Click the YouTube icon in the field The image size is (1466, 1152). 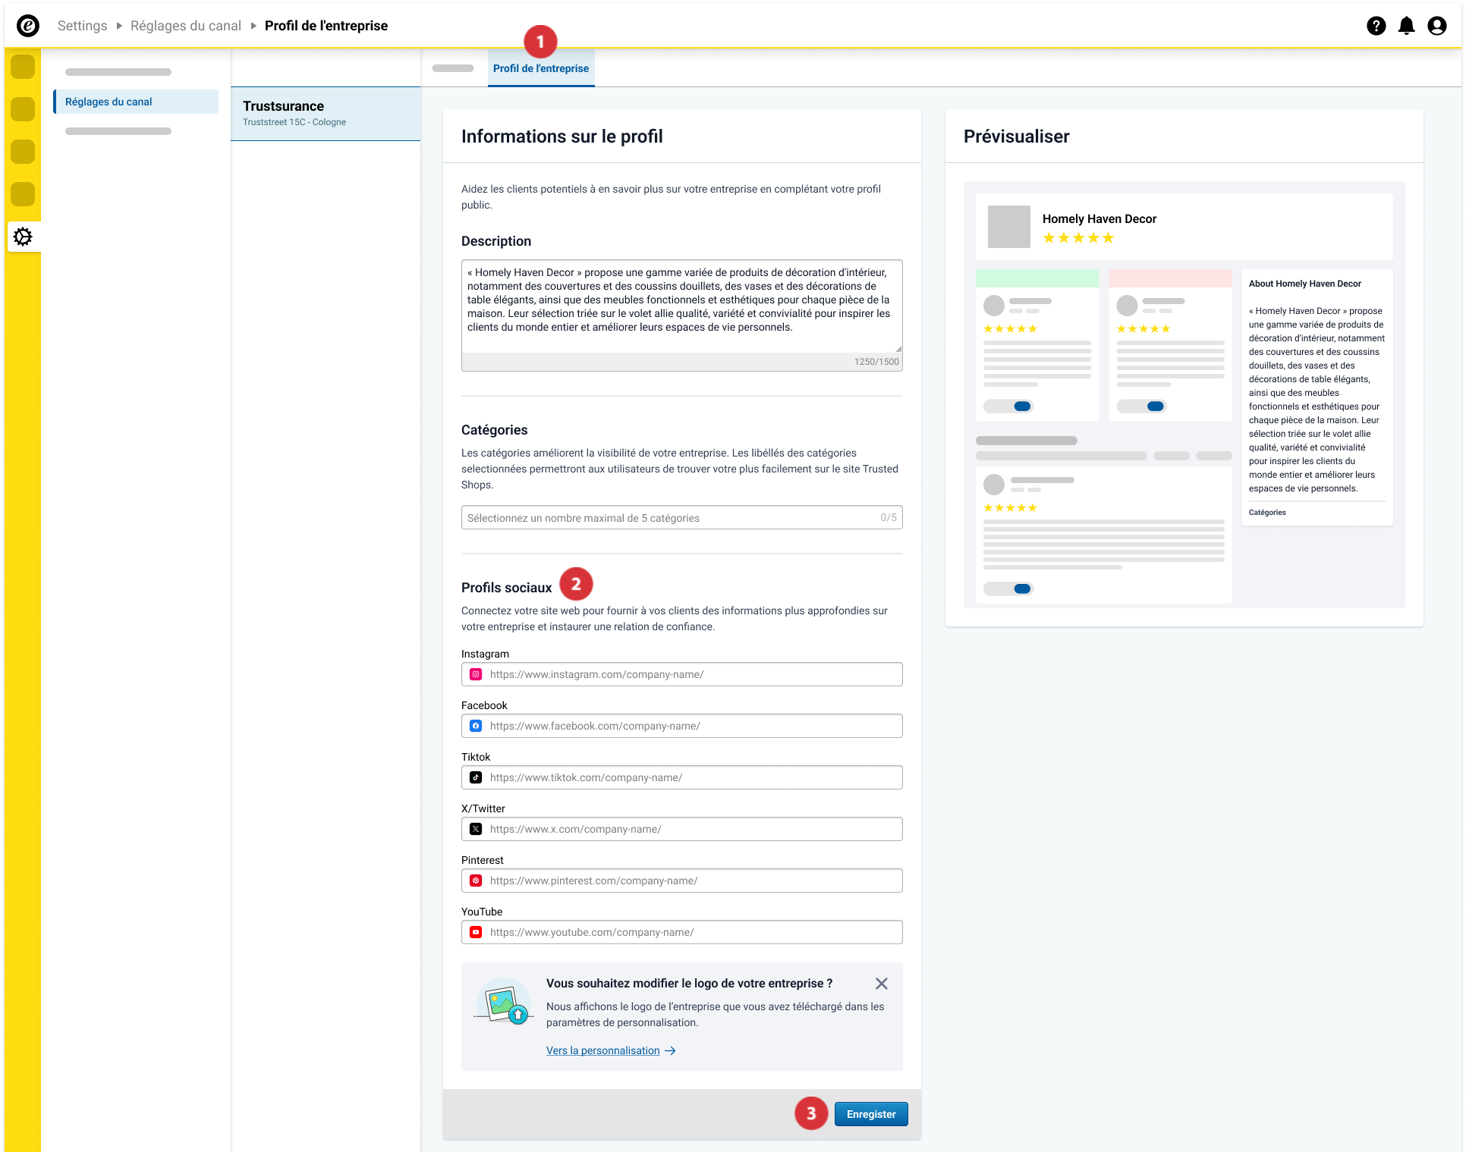pyautogui.click(x=476, y=932)
